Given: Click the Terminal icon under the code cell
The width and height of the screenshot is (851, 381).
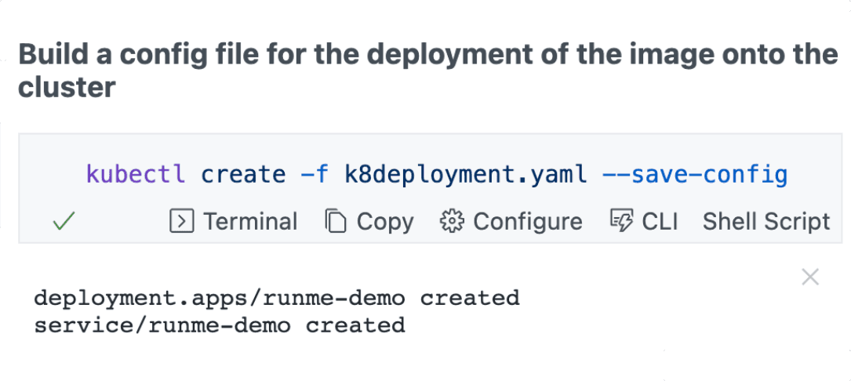Looking at the screenshot, I should point(181,221).
